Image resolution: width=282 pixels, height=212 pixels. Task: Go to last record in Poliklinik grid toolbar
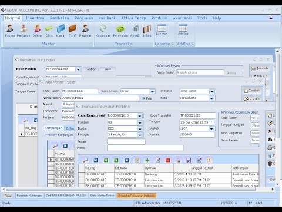click(x=126, y=160)
